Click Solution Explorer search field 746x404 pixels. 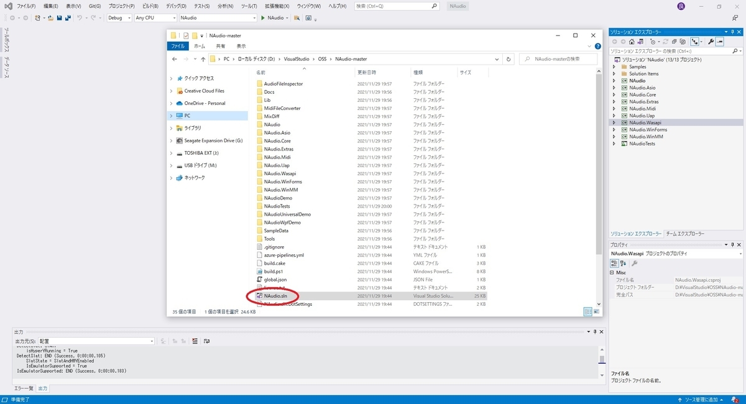676,51
